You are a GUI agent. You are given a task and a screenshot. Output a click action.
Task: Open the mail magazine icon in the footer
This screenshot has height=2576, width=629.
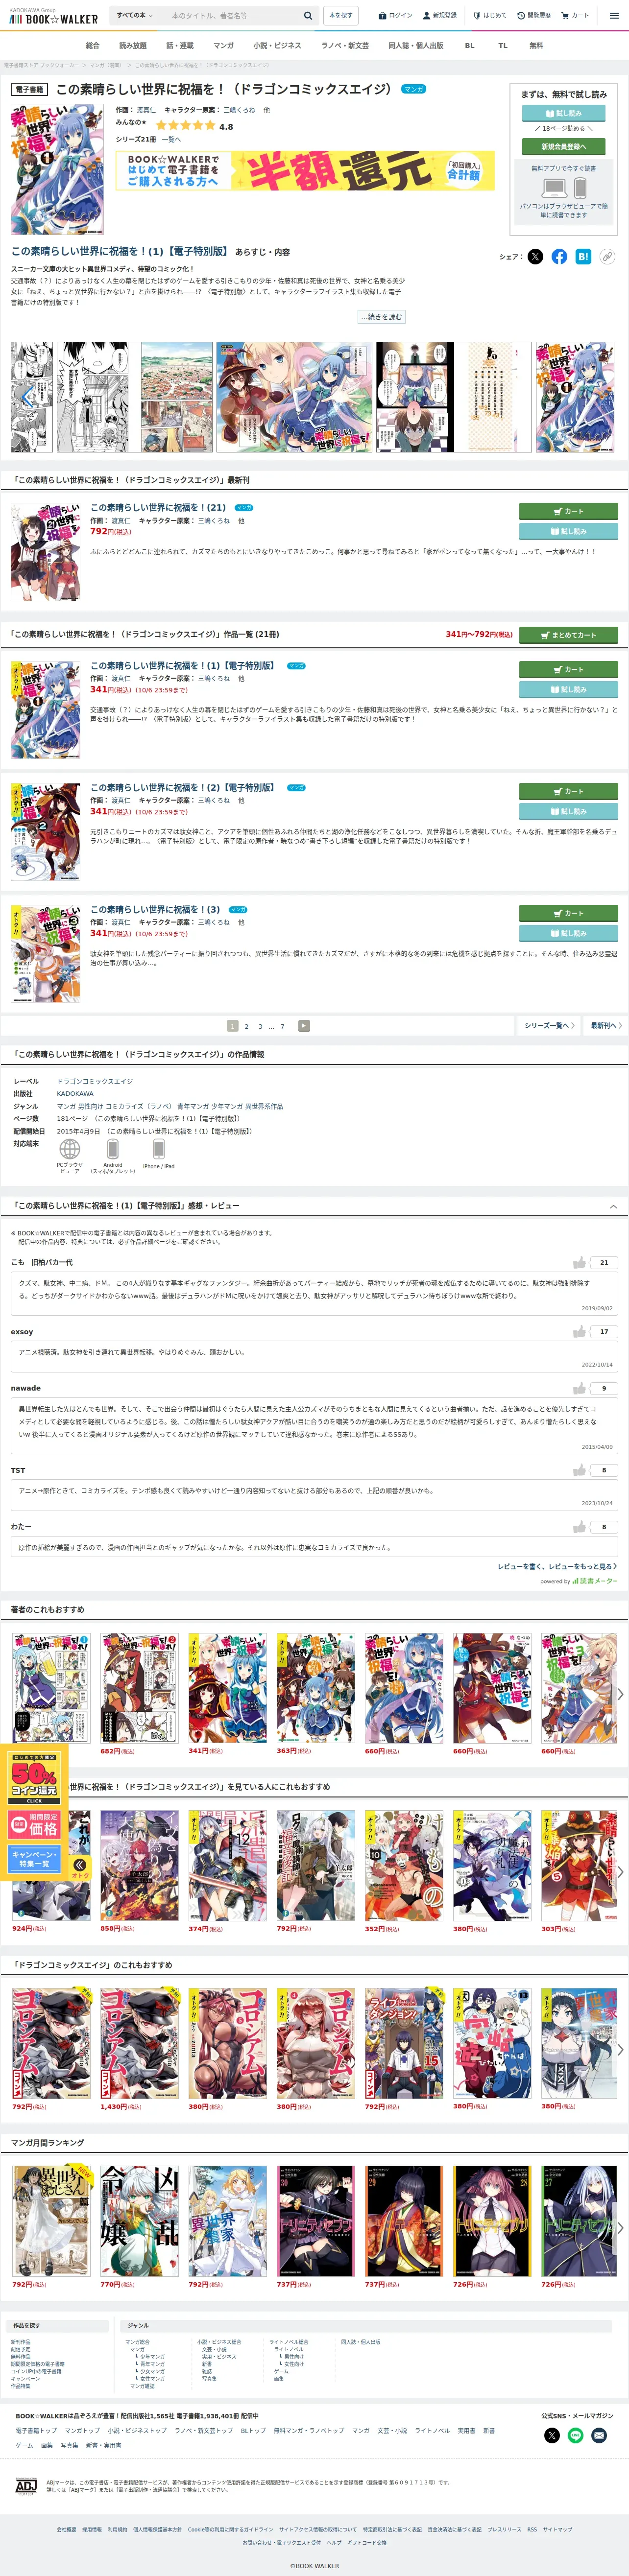pyautogui.click(x=599, y=2435)
